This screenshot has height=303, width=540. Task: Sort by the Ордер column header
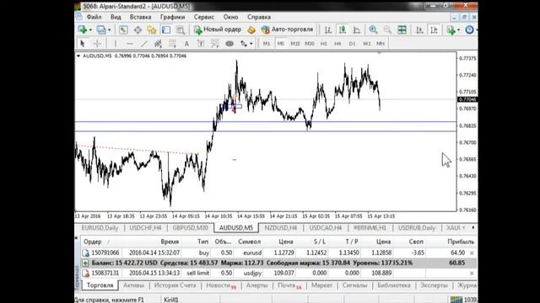(93, 242)
